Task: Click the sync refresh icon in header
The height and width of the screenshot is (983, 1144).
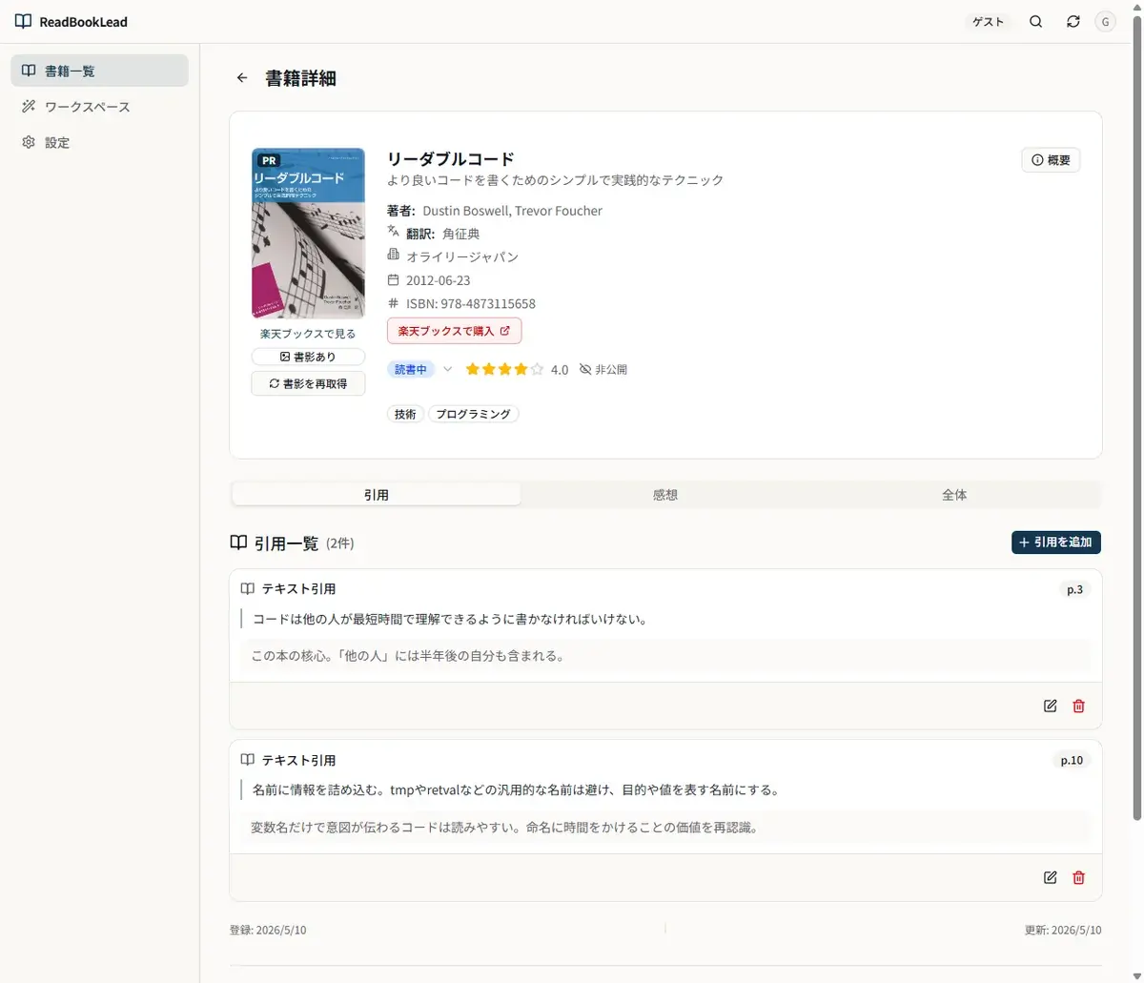Action: click(1073, 22)
